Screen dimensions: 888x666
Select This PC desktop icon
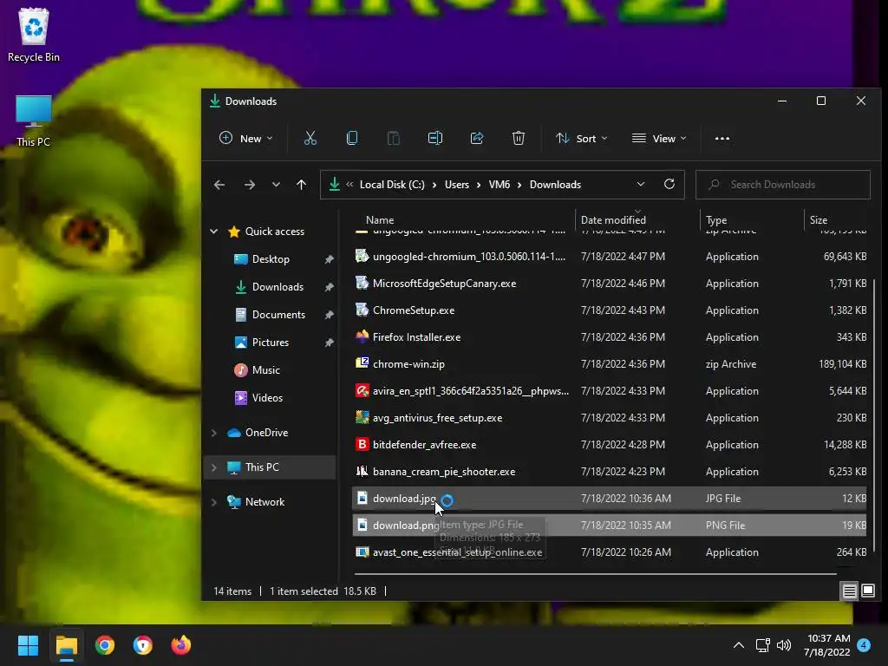[34, 121]
